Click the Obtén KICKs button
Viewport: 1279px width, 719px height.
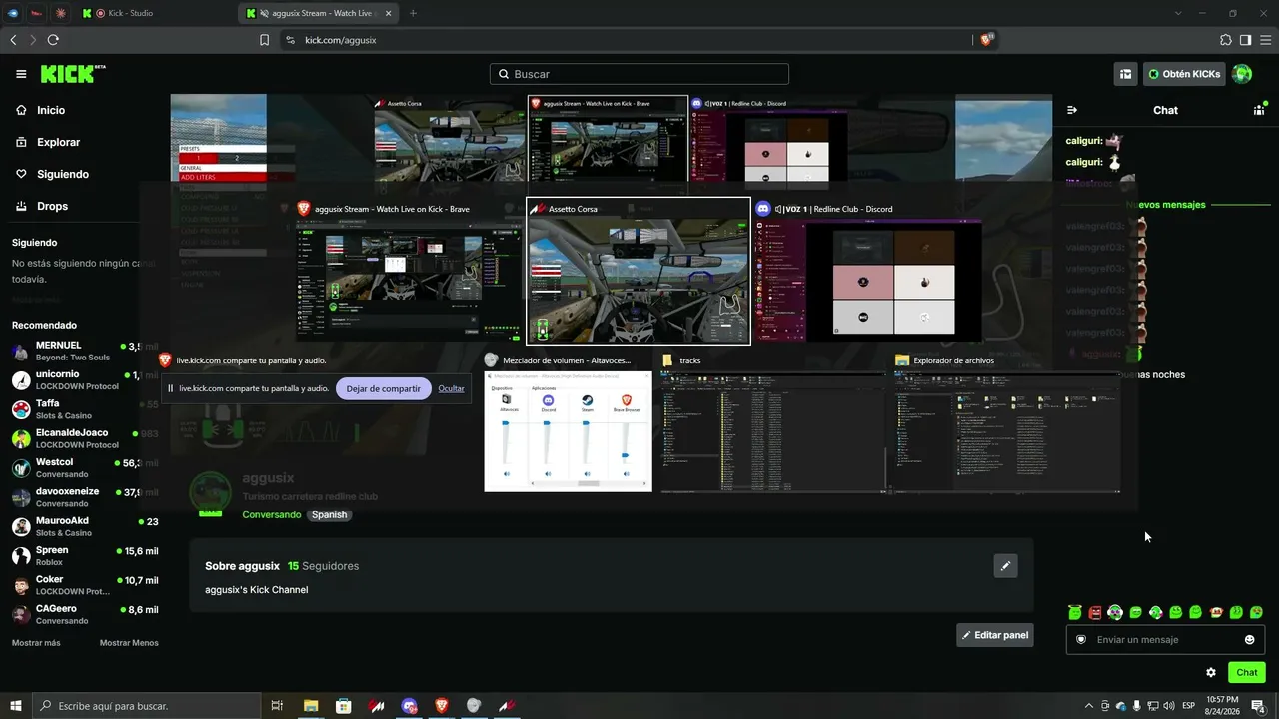point(1184,74)
